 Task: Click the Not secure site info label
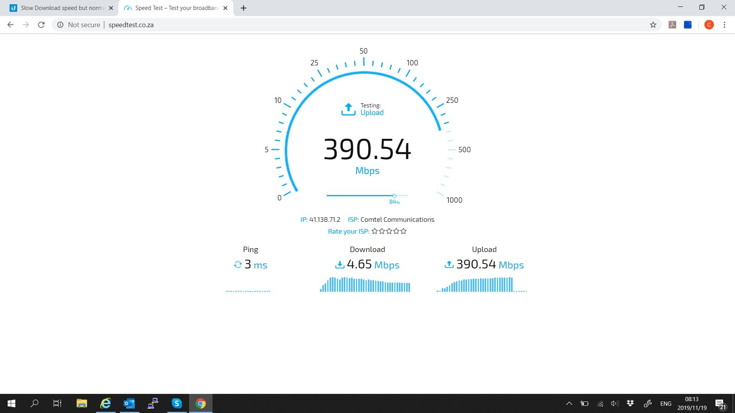[x=83, y=25]
